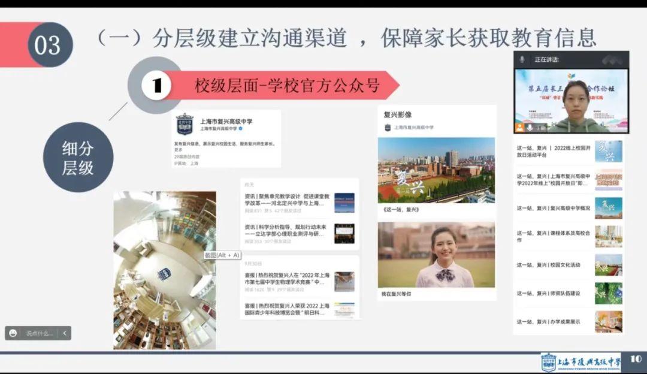Click the '正在讲话:' speaking label
This screenshot has height=374, width=647.
547,59
